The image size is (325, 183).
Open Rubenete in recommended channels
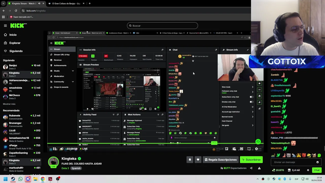coord(22,117)
